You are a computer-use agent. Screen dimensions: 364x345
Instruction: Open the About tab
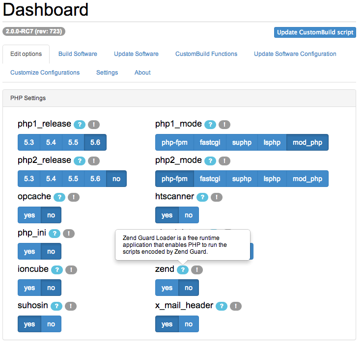(x=142, y=73)
